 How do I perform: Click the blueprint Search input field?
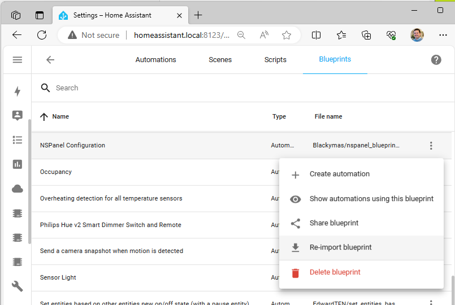(x=226, y=88)
